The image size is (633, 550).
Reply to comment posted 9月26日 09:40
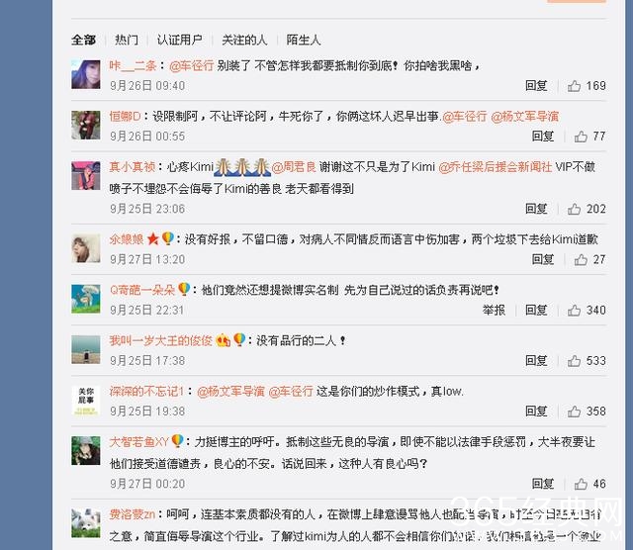pos(536,86)
